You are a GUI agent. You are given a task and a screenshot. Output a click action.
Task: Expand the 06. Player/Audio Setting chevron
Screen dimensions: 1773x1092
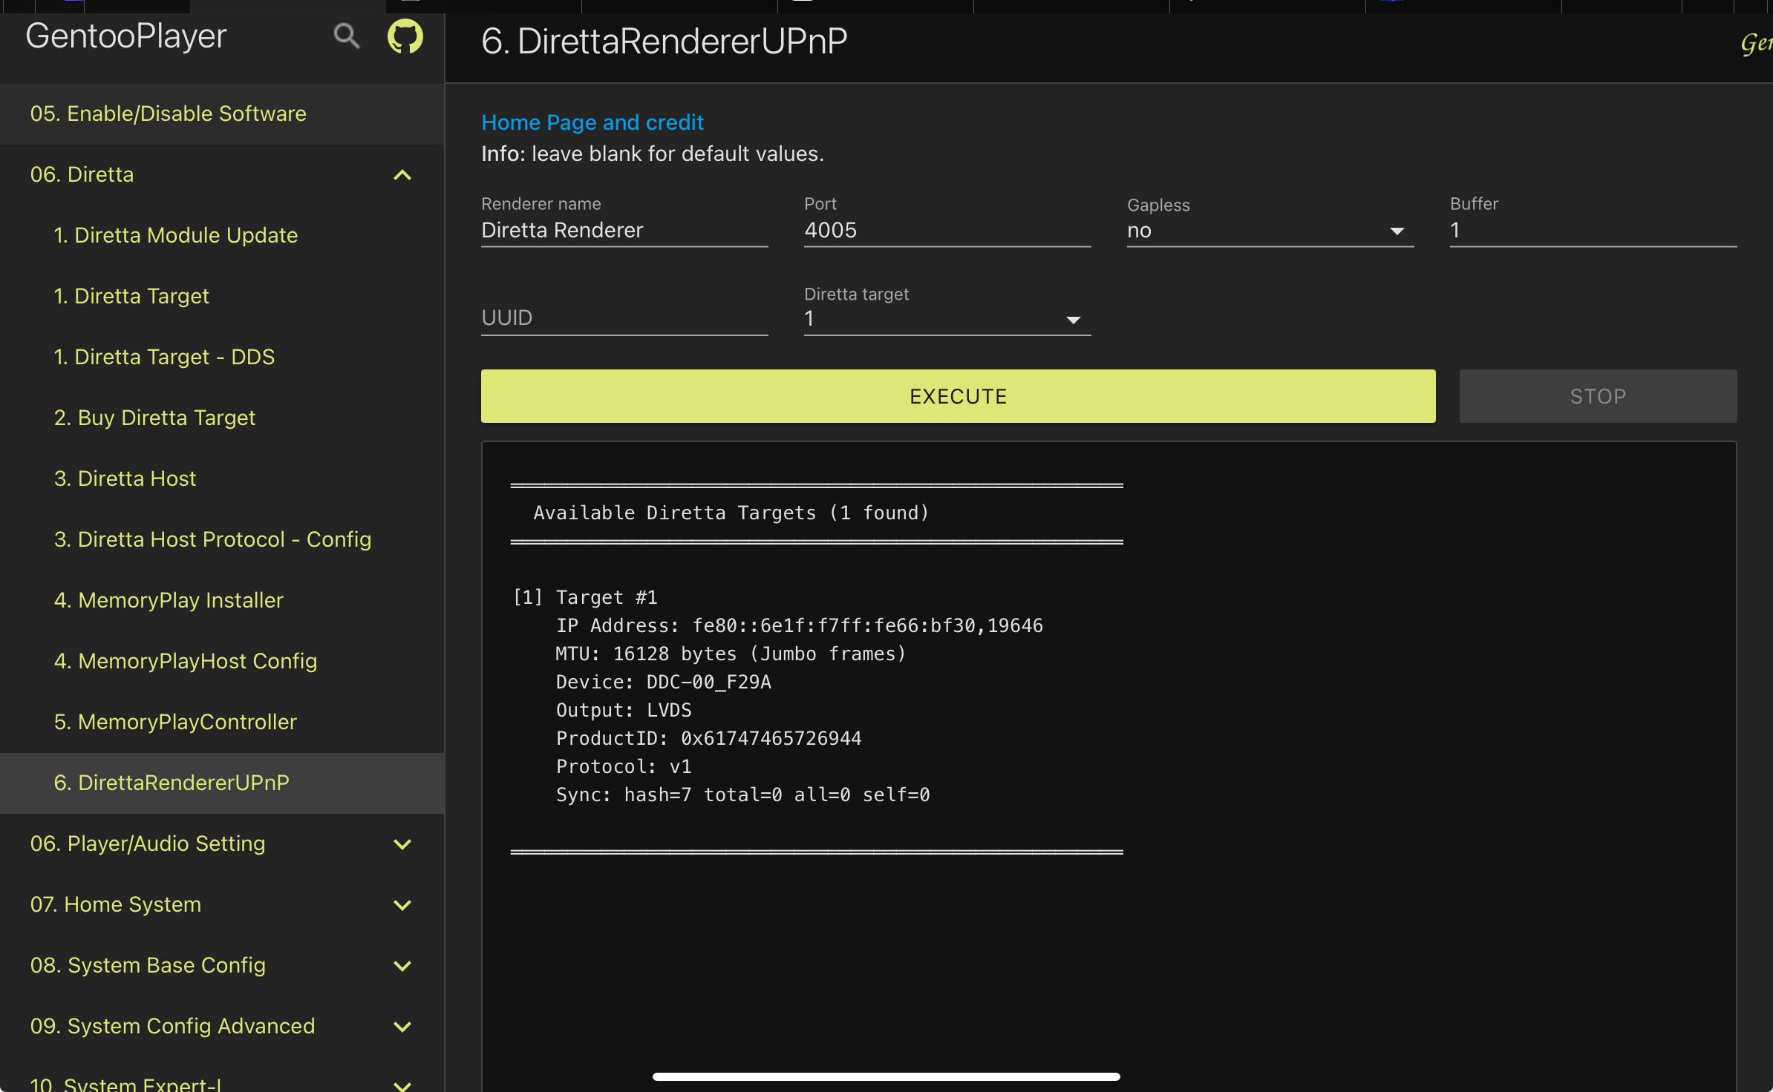402,844
